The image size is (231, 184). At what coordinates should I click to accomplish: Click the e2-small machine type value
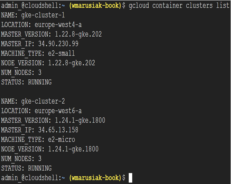pos(61,53)
